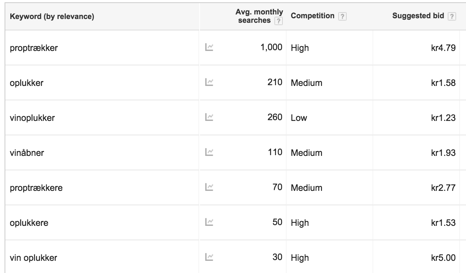466x273 pixels.
Task: Click help icon next to Avg. monthly searches
Action: point(279,21)
